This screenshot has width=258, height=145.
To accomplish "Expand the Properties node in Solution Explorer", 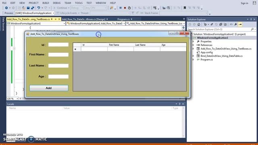I will [x=193, y=41].
